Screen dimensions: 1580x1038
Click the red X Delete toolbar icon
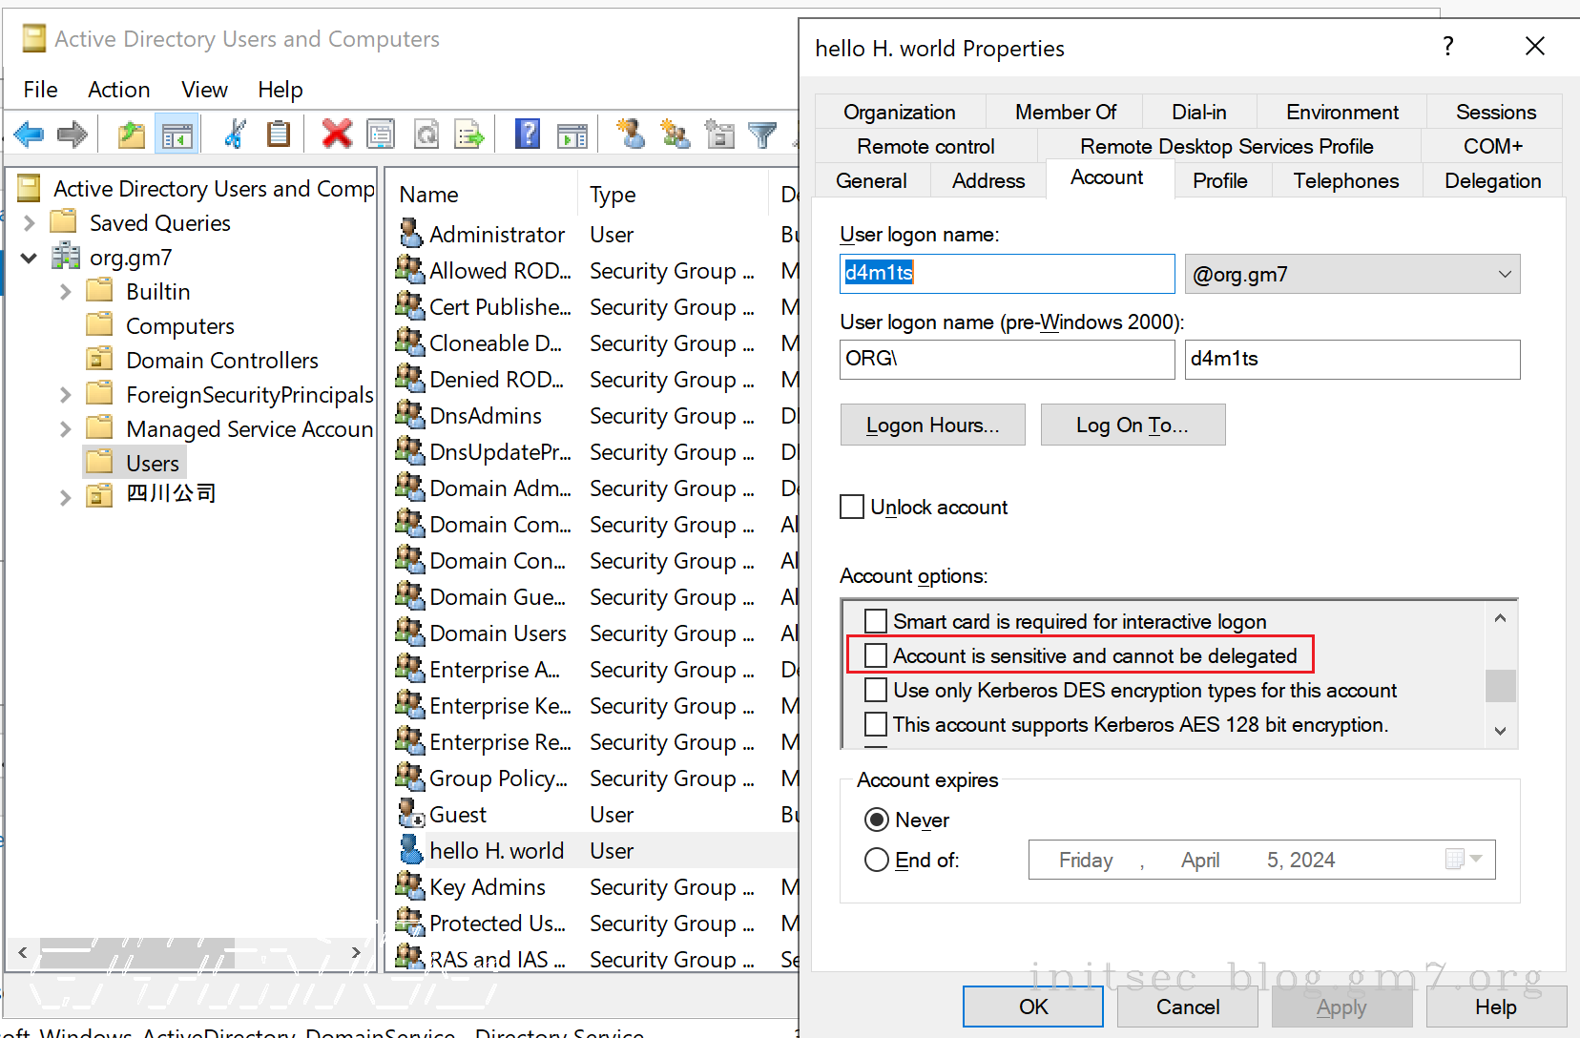337,135
